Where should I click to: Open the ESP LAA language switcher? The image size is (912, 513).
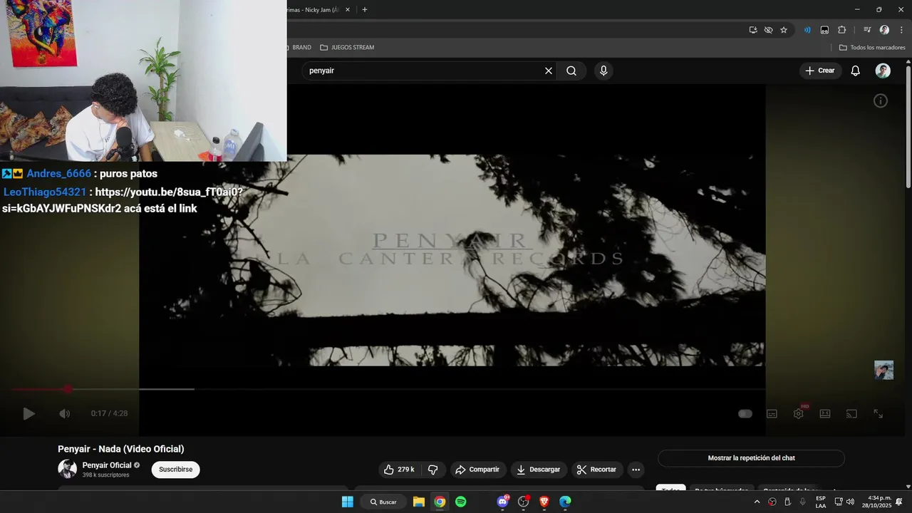[x=821, y=502]
